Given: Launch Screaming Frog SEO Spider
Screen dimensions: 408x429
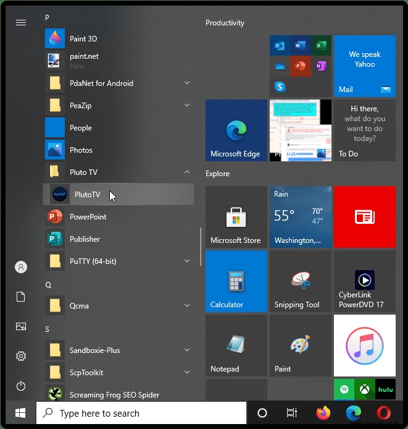Looking at the screenshot, I should pos(119,394).
